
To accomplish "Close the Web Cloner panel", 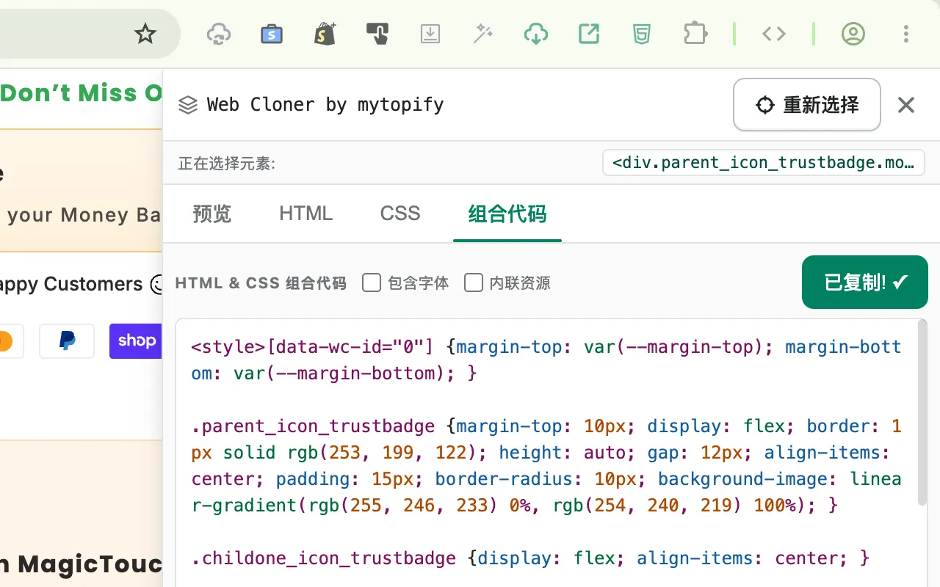I will [x=906, y=105].
